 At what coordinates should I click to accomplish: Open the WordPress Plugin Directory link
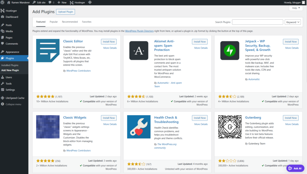click(x=139, y=31)
